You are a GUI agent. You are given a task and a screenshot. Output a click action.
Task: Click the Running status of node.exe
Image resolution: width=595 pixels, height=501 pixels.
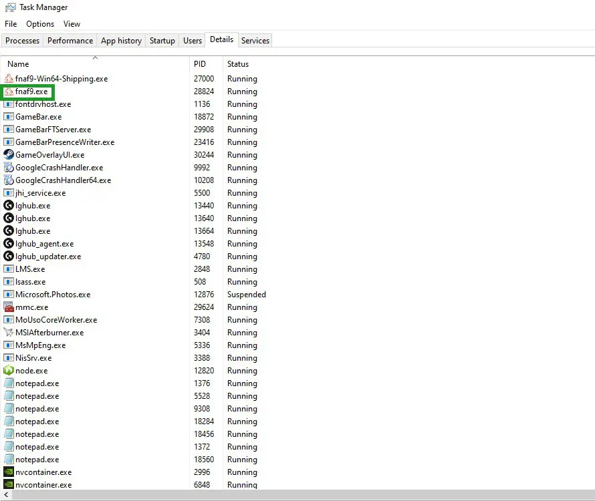pyautogui.click(x=242, y=371)
